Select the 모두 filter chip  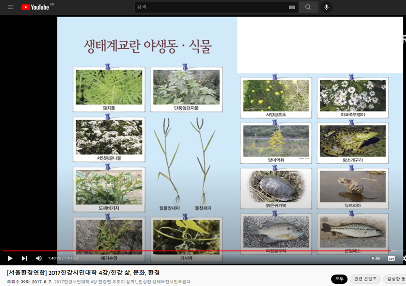click(x=339, y=279)
